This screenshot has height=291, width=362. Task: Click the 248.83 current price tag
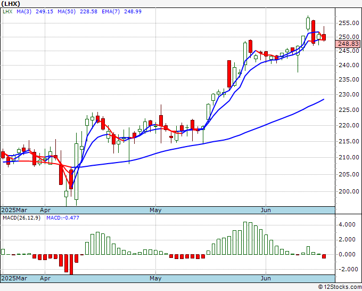(348, 44)
